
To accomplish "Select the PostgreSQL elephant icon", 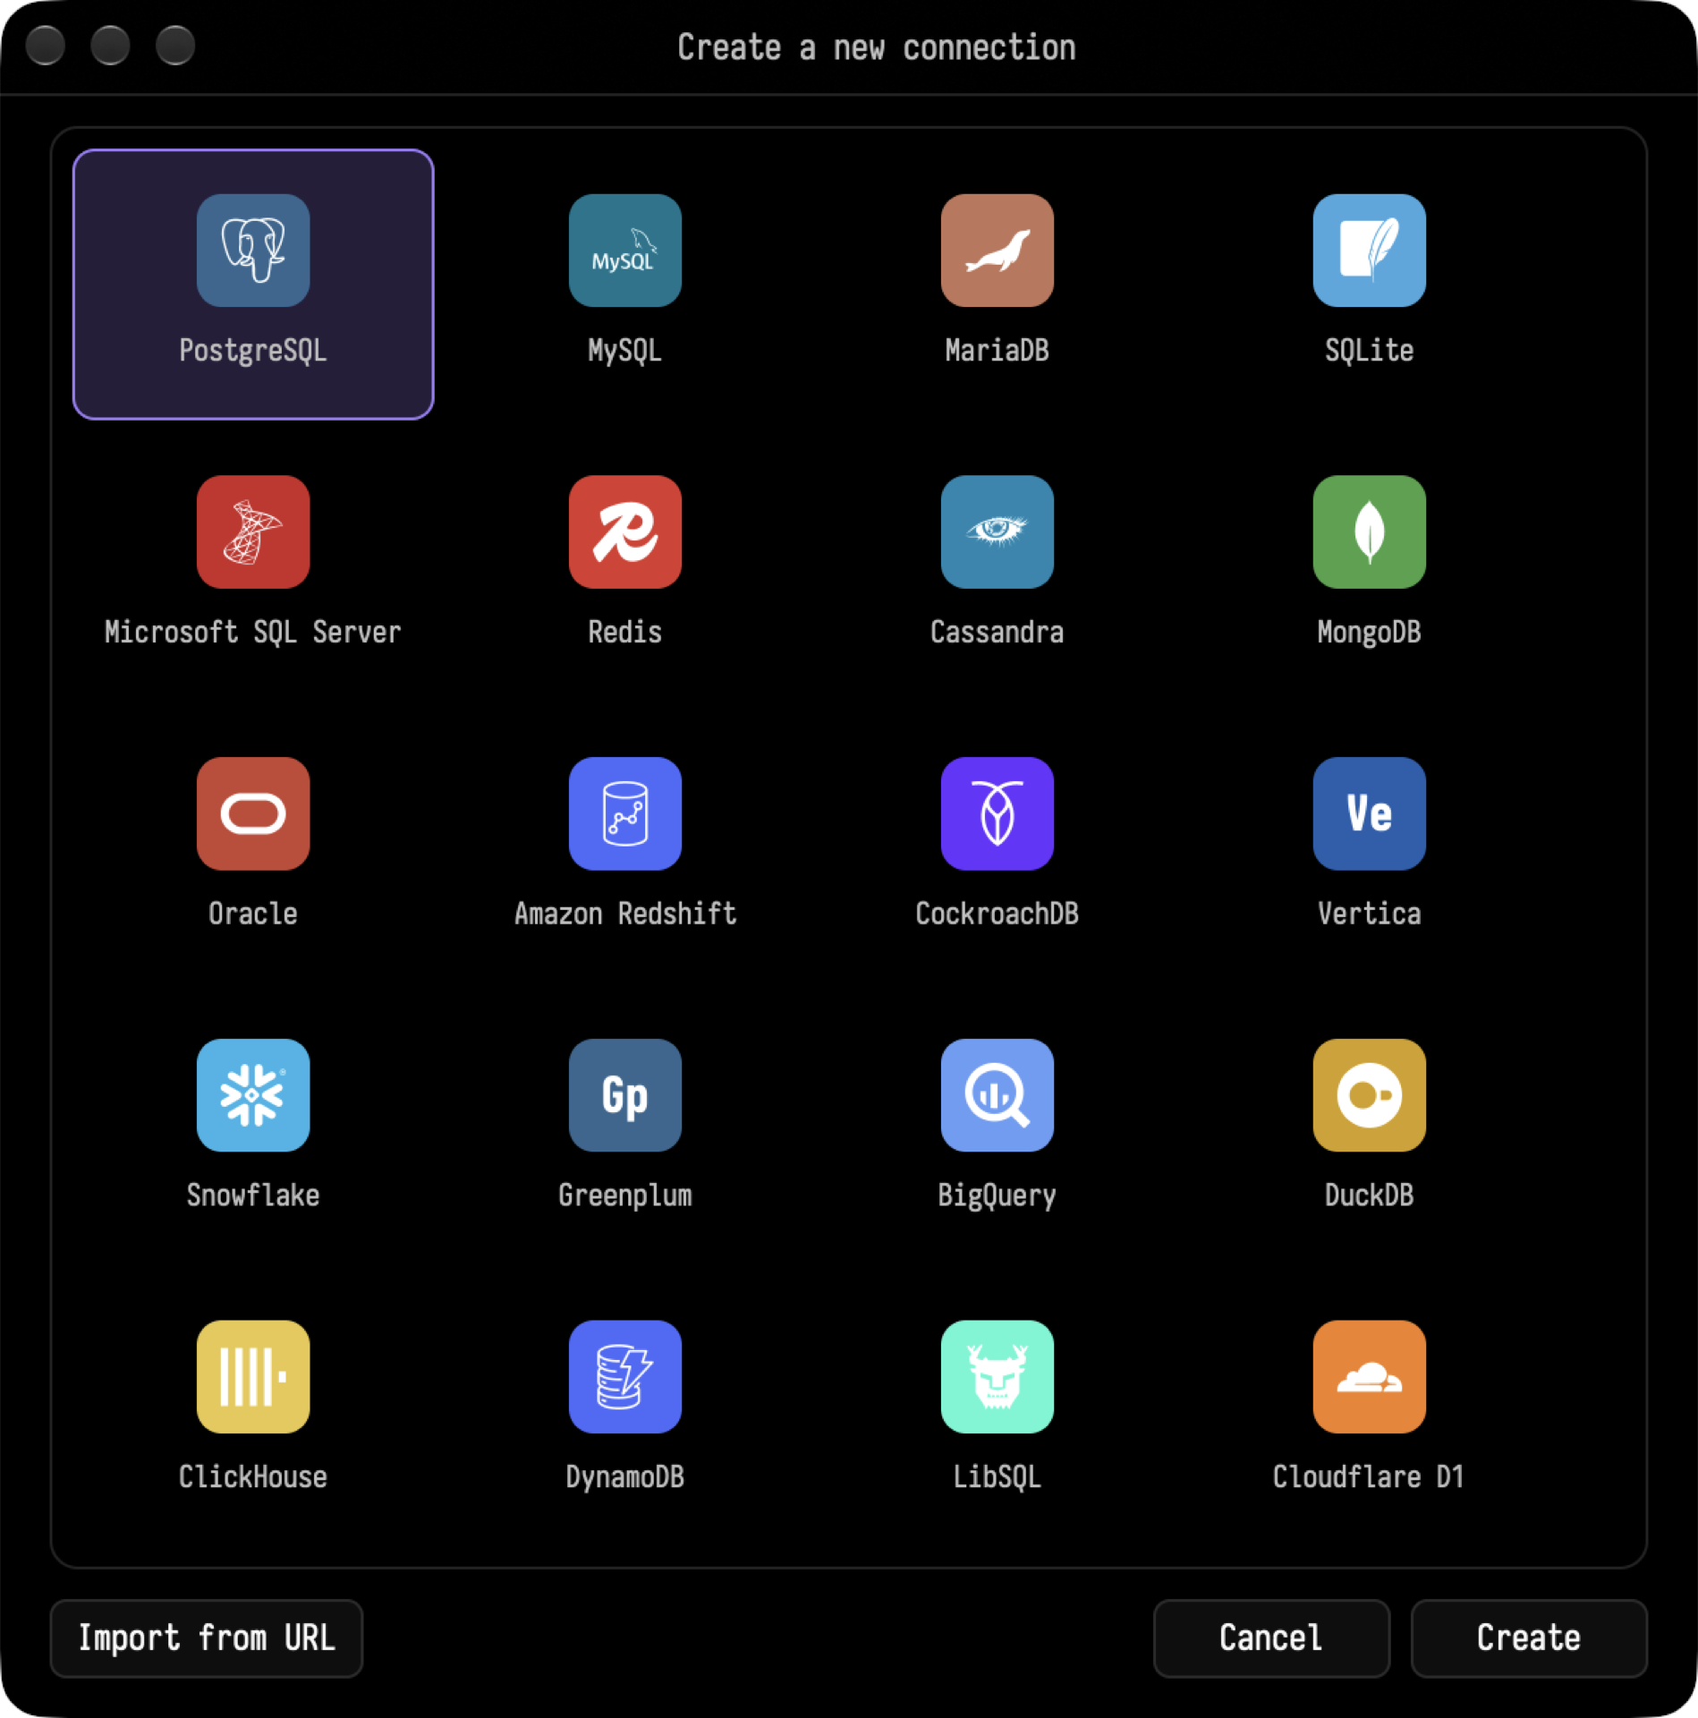I will pyautogui.click(x=253, y=251).
